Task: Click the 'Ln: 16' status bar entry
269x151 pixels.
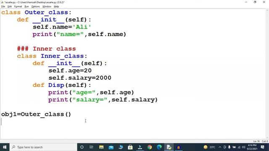Action: tap(256, 141)
